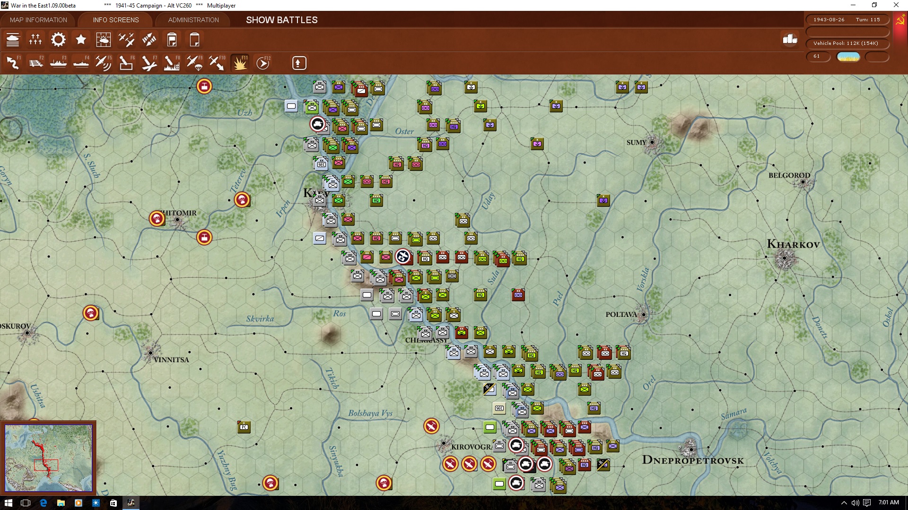The width and height of the screenshot is (908, 510).
Task: Select air recon mode F5
Action: coord(104,63)
